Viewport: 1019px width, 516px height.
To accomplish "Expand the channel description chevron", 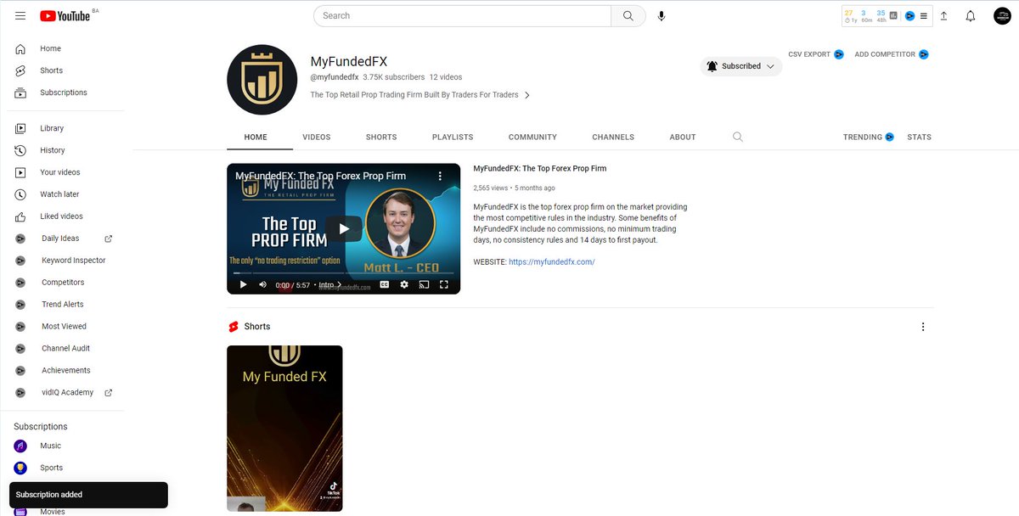I will click(x=527, y=95).
